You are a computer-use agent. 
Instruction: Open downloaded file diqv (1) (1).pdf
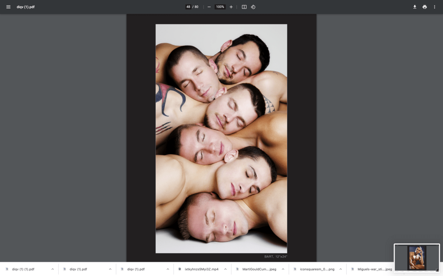(x=23, y=269)
